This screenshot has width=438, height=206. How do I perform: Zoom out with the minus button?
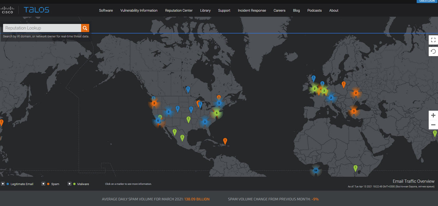[x=433, y=125]
